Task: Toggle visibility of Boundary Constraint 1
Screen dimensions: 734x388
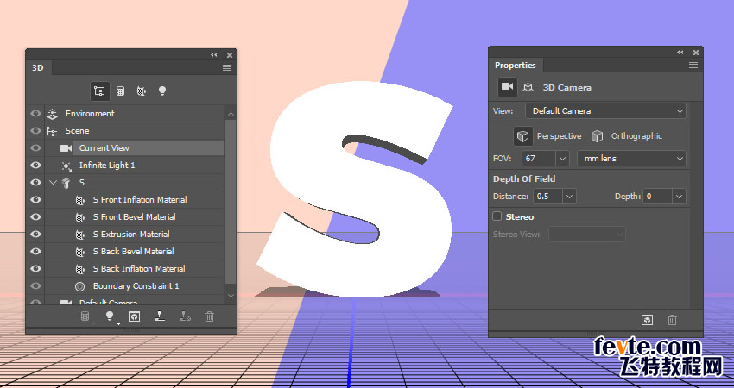Action: [x=35, y=286]
